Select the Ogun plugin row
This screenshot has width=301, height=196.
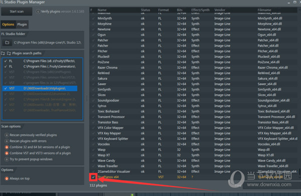(x=194, y=35)
